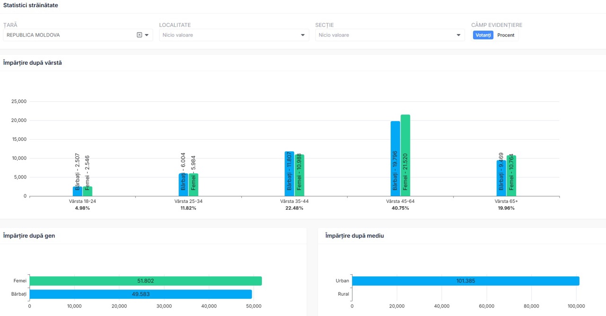Screen dimensions: 606x316
Task: Click the Vârsta 45-64 axis label
Action: (x=400, y=201)
